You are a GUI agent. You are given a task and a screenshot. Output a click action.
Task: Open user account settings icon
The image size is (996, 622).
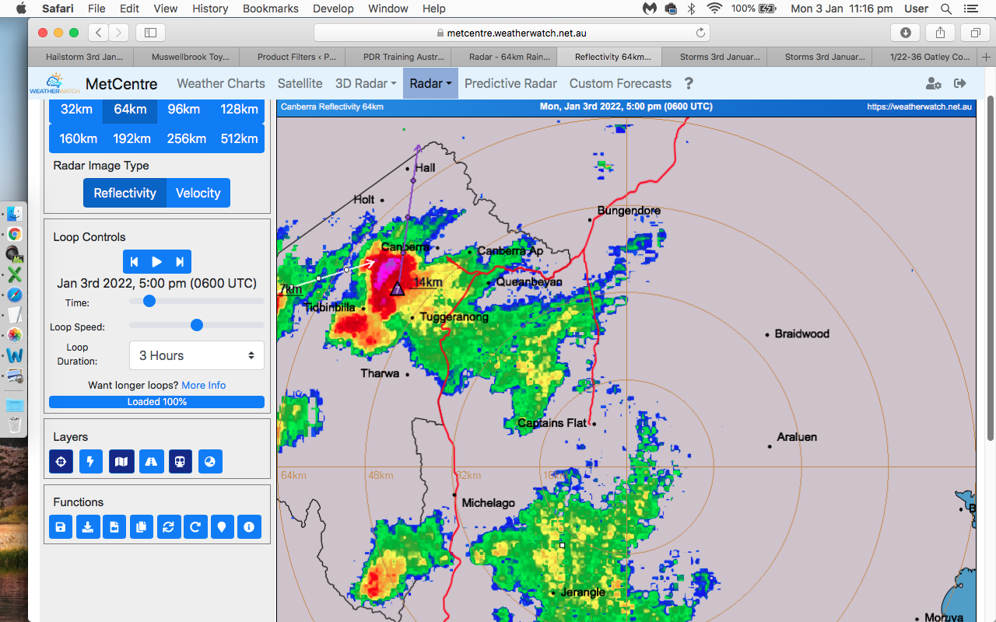pyautogui.click(x=933, y=83)
